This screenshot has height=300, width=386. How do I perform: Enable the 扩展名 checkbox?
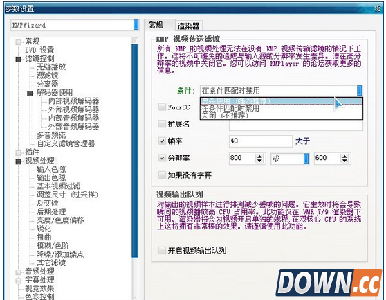162,124
